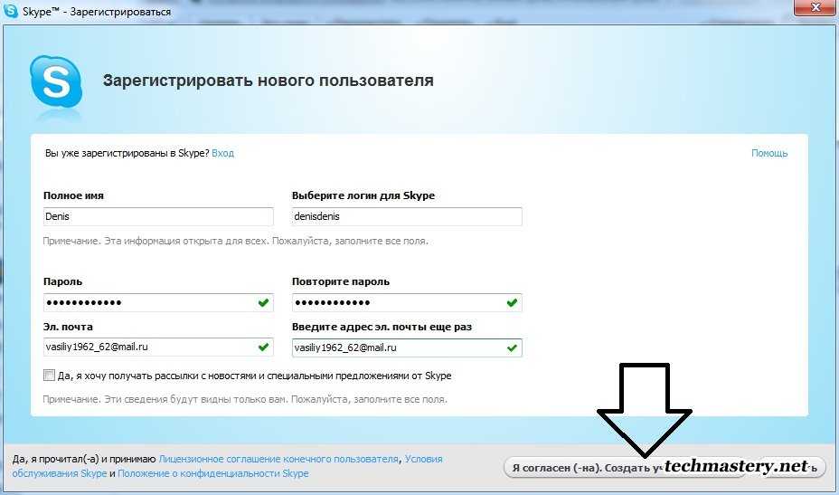Image resolution: width=839 pixels, height=495 pixels.
Task: Enable the Skype newsletter subscription checkbox
Action: [49, 376]
